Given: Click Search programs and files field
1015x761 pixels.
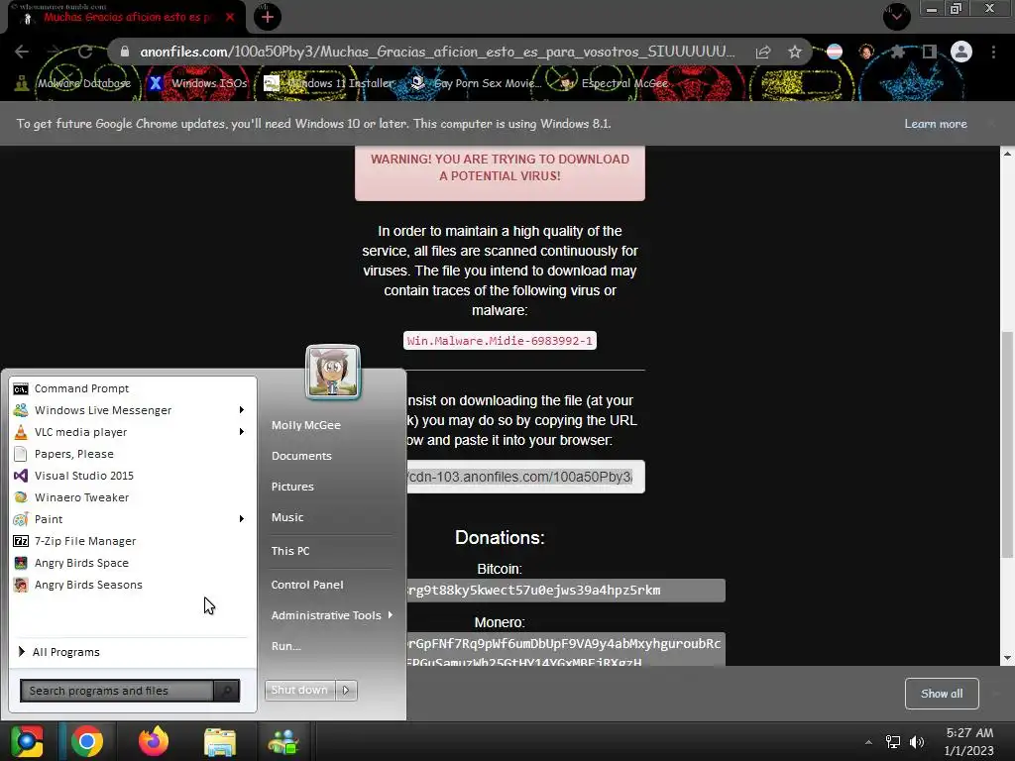Looking at the screenshot, I should (x=117, y=691).
